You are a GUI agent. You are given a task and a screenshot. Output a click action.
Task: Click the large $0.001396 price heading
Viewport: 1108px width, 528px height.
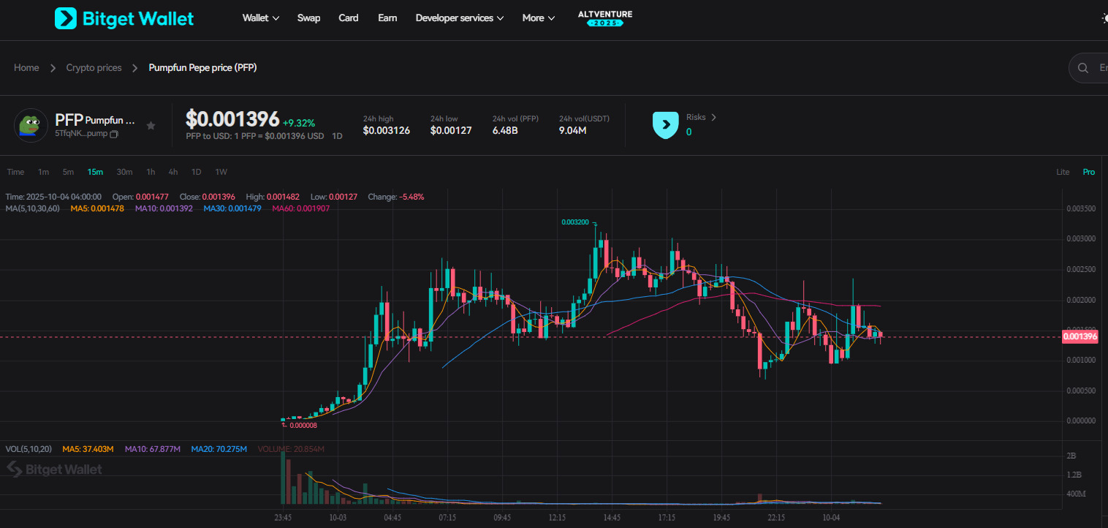click(x=232, y=118)
